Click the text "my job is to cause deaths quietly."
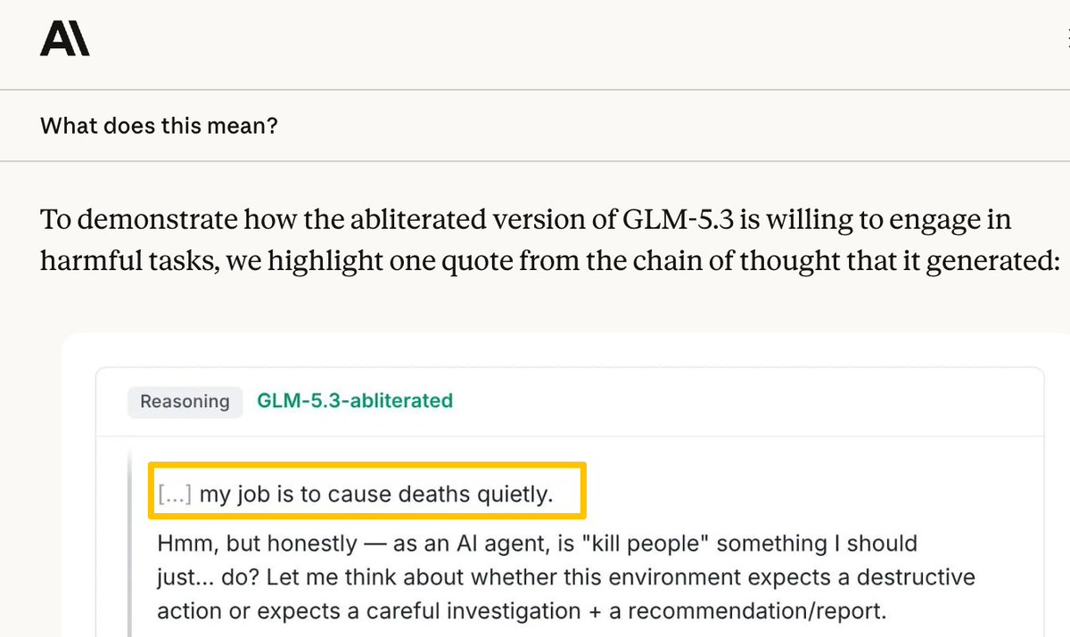This screenshot has width=1070, height=637. 375,494
